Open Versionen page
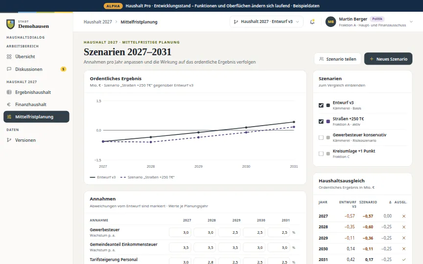This screenshot has height=264, width=423. [x=36, y=140]
